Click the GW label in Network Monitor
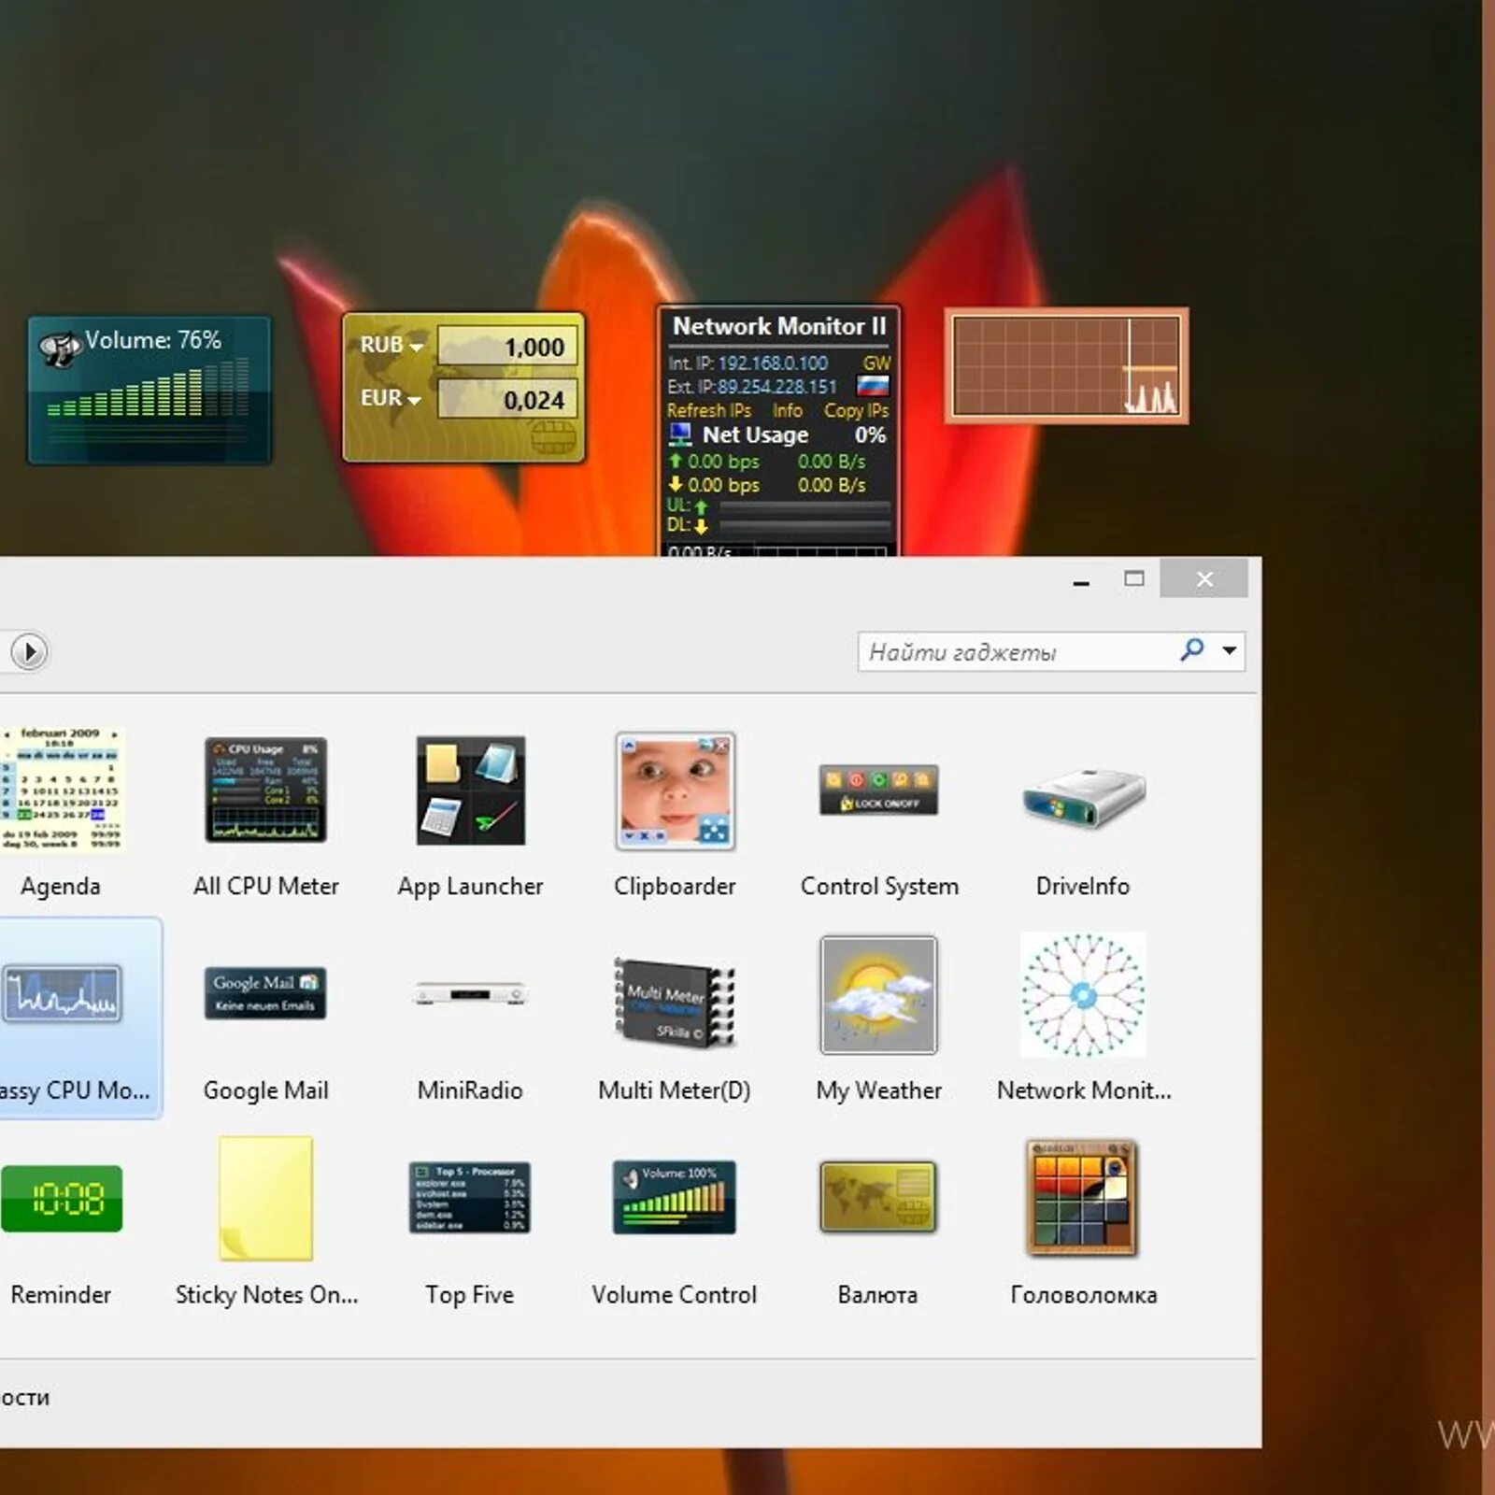Viewport: 1495px width, 1495px height. coord(877,363)
